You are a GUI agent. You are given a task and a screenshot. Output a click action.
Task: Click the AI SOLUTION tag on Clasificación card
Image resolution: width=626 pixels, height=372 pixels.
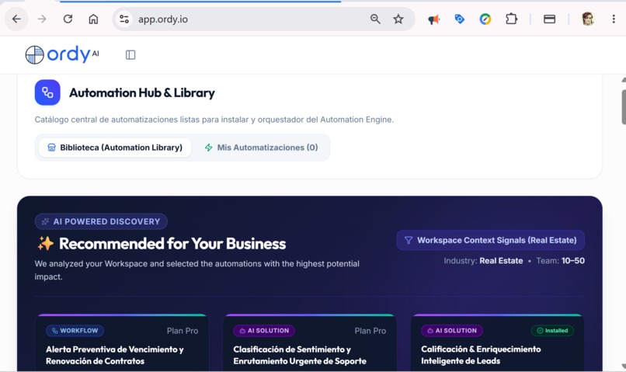click(x=264, y=331)
